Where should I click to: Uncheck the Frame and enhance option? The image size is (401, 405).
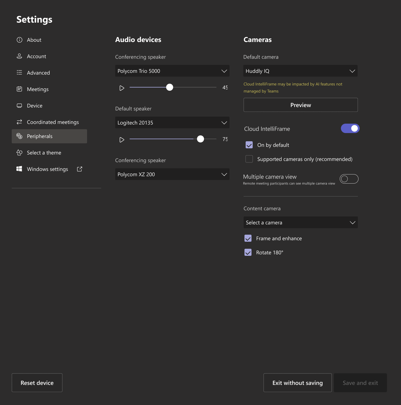point(248,238)
